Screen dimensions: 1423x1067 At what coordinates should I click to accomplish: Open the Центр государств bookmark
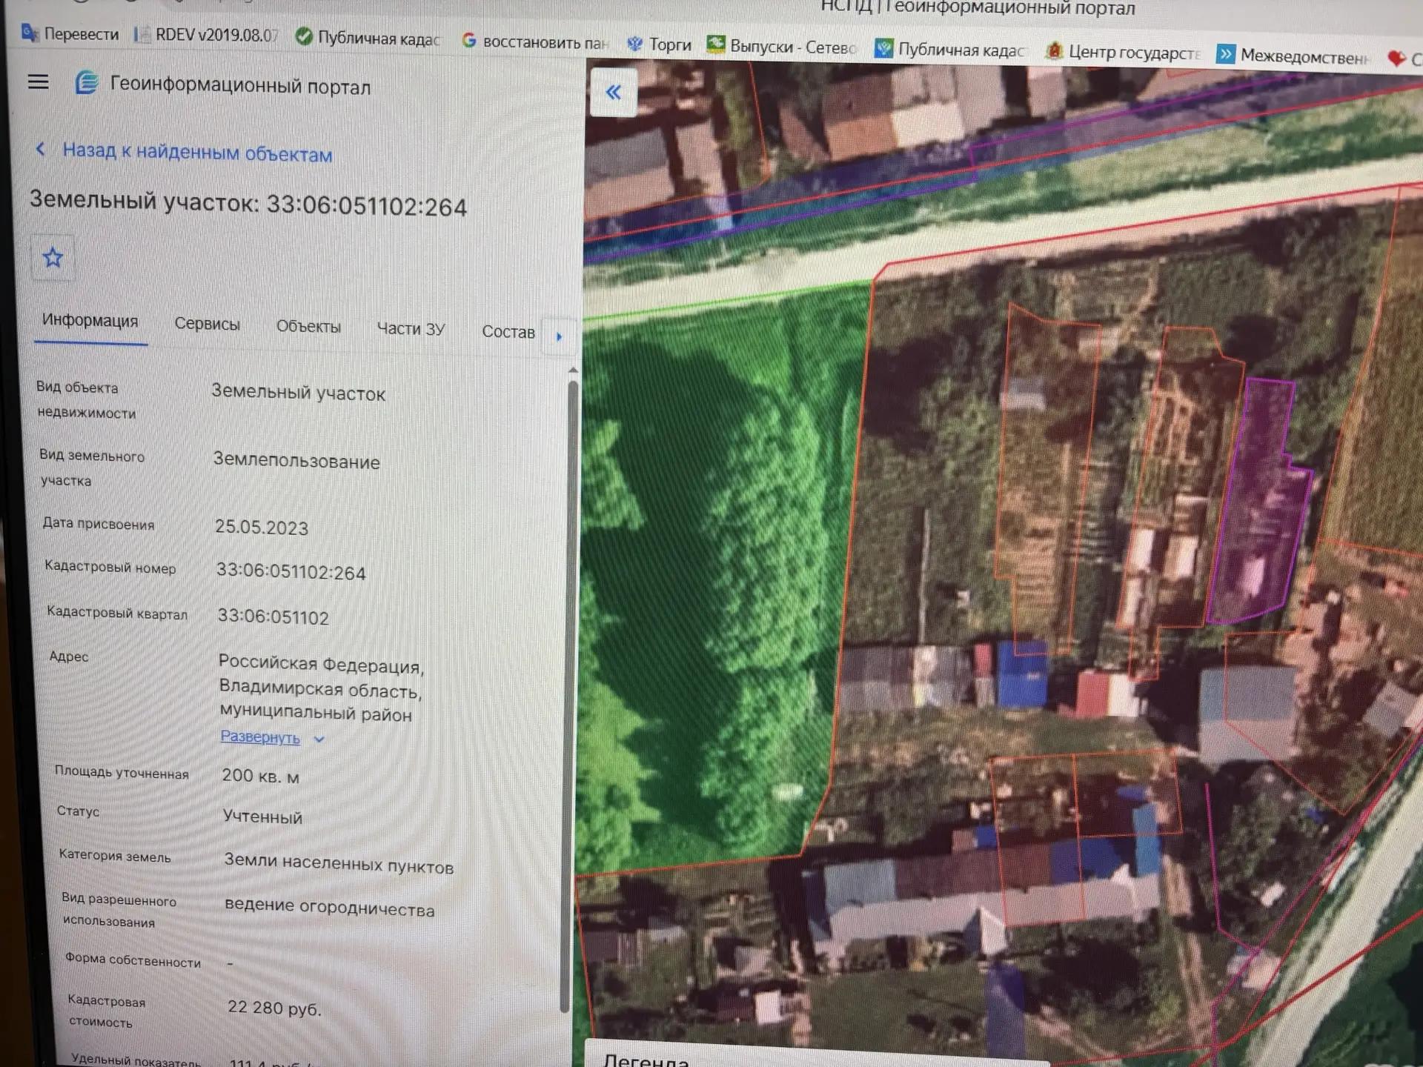point(1123,53)
